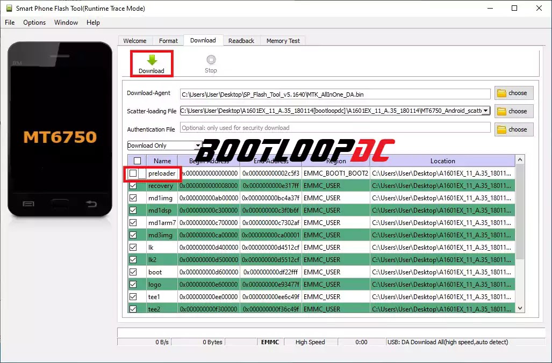Switch to the Readback tab
Screen dimensions: 552x363
241,41
